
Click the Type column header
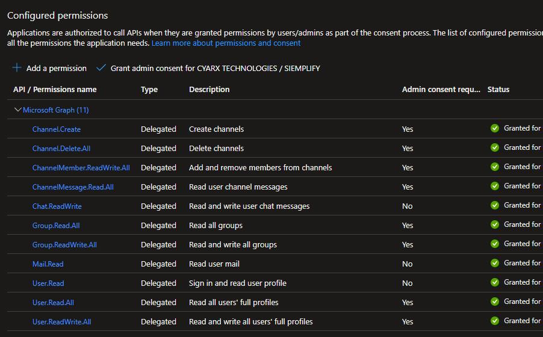(x=149, y=90)
